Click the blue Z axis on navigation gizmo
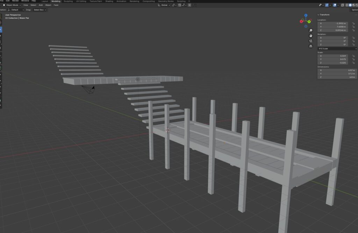This screenshot has height=233, width=358. (306, 15)
